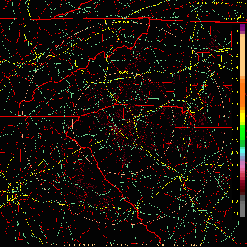The height and width of the screenshot is (247, 247).
Task: Click the 1.8 scale value
Action: pos(235,153)
